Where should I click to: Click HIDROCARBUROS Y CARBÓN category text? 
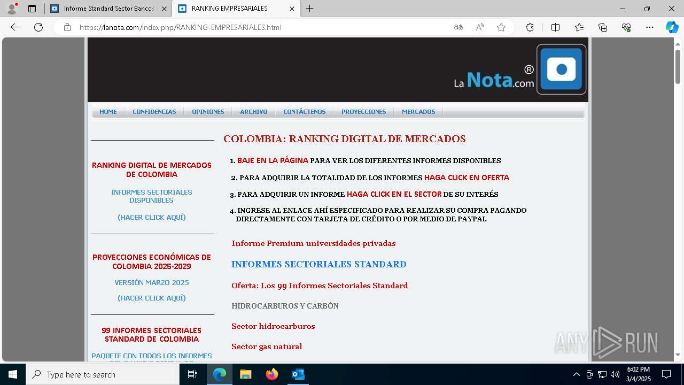(285, 306)
